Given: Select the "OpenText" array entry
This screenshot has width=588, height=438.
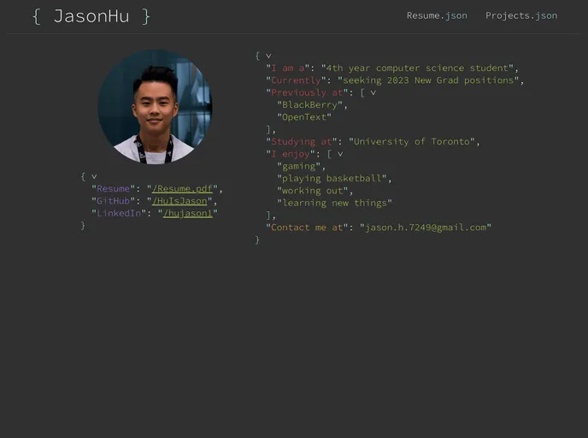Looking at the screenshot, I should click(303, 117).
